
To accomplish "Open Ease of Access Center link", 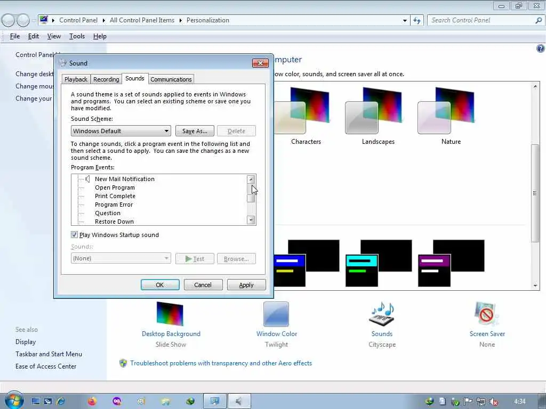I will (x=46, y=366).
